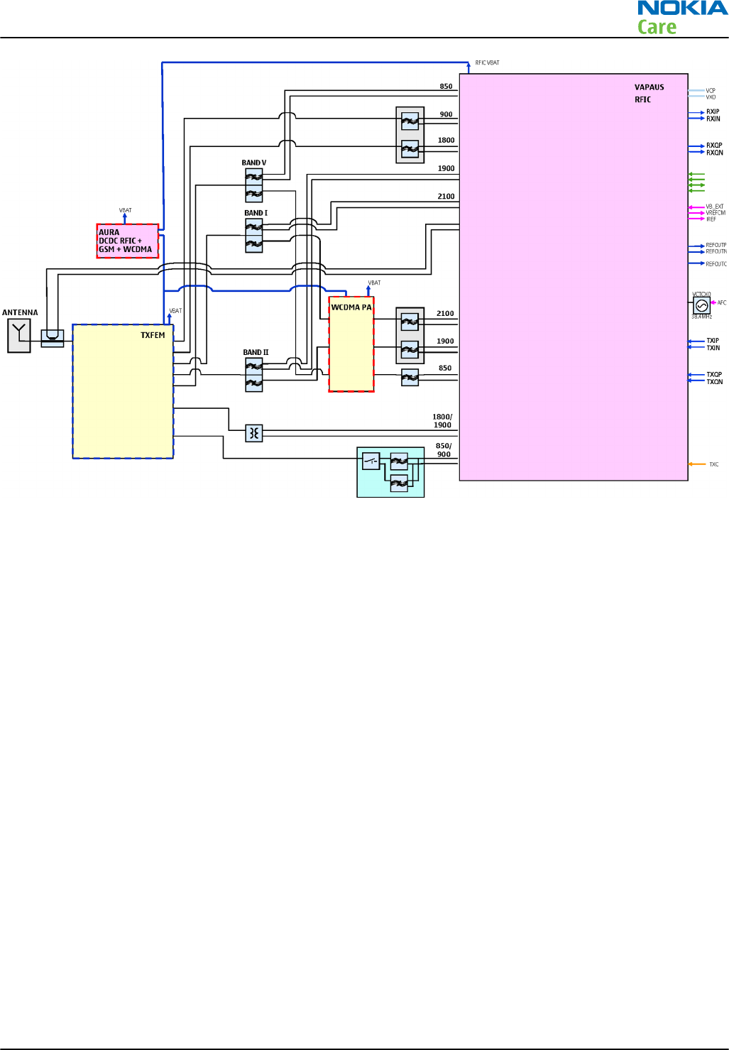729x1050 pixels.
Task: Click the VBAT label above WCDMA PA
Action: (374, 283)
